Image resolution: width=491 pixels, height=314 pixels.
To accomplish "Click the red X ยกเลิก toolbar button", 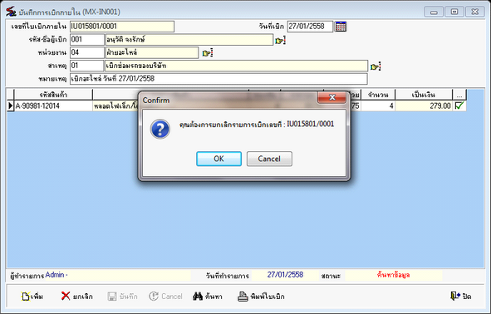I will 77,297.
